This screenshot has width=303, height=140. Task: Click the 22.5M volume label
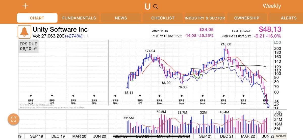pos(129,118)
